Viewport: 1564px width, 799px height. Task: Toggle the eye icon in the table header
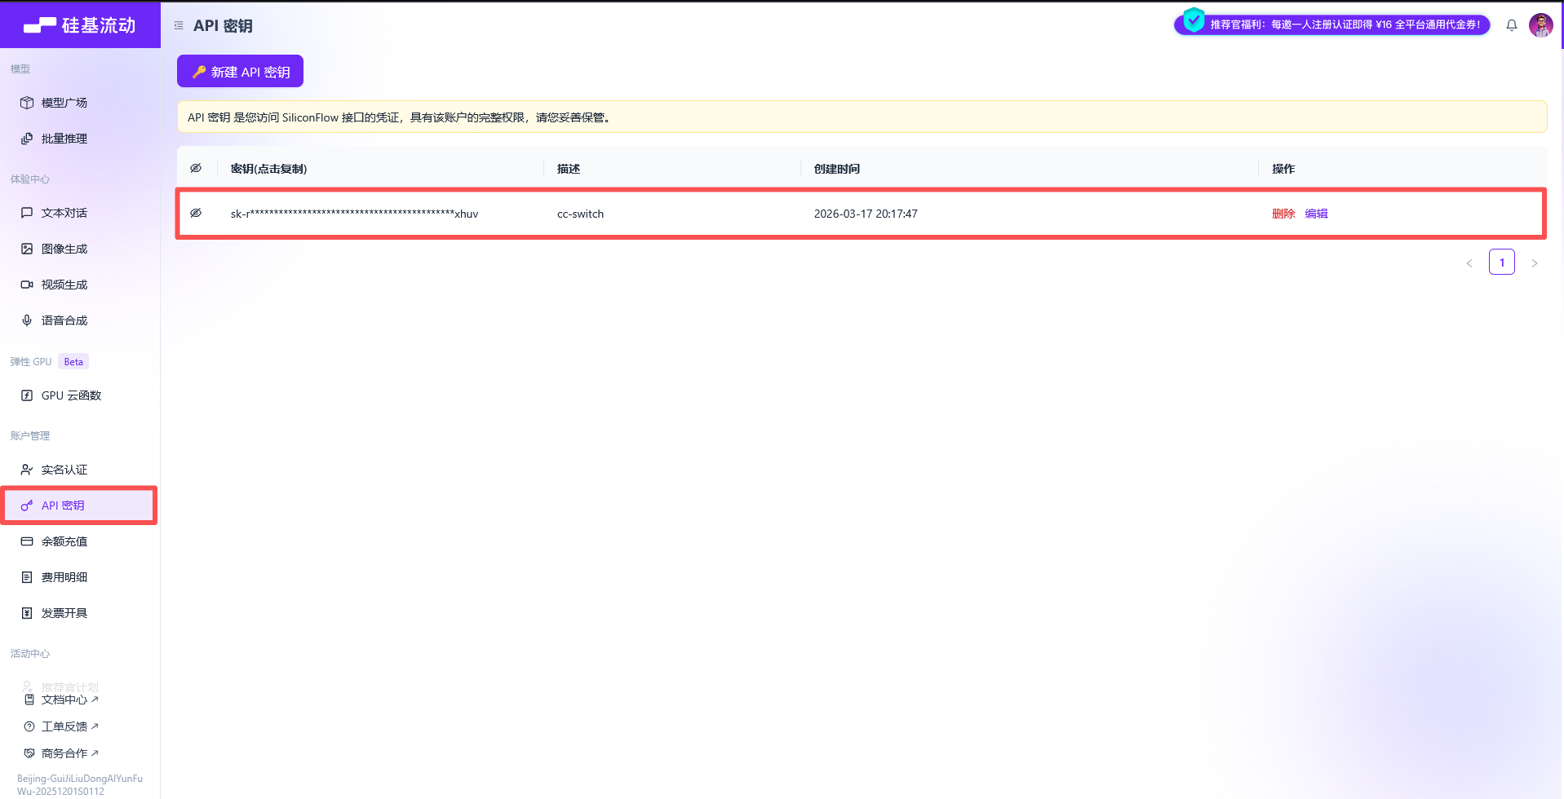pos(196,168)
